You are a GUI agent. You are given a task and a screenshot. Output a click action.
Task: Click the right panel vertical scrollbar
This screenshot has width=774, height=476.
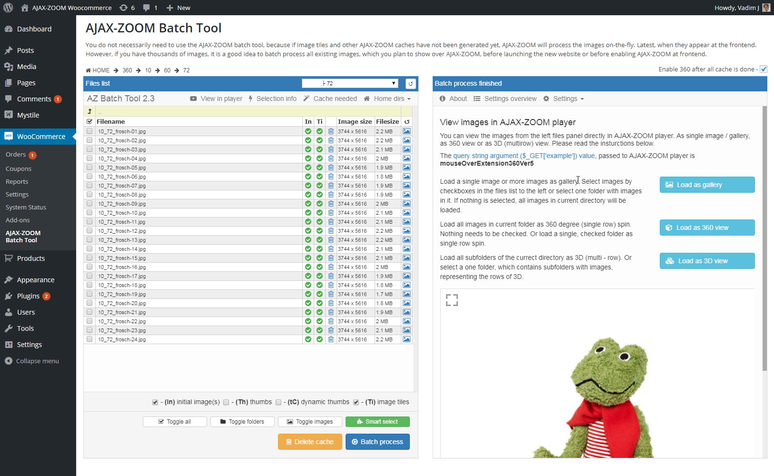pyautogui.click(x=764, y=238)
